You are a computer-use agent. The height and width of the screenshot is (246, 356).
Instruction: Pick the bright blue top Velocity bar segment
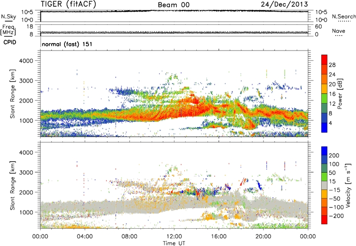[324, 151]
